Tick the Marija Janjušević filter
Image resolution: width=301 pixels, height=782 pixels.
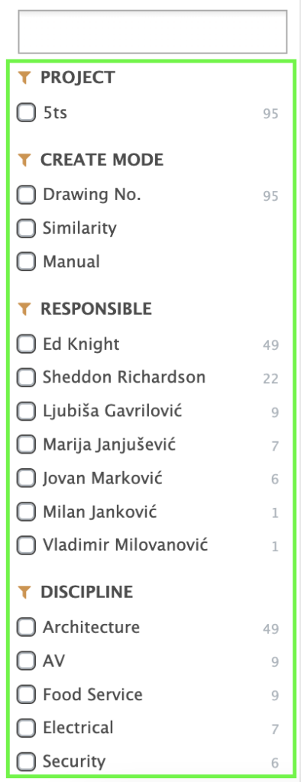(26, 444)
